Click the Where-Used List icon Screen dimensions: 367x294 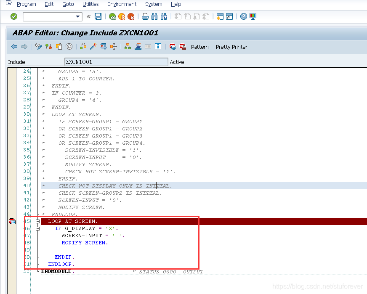click(114, 47)
